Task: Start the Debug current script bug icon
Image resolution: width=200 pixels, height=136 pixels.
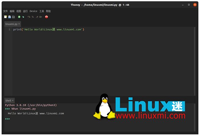Action: point(23,17)
